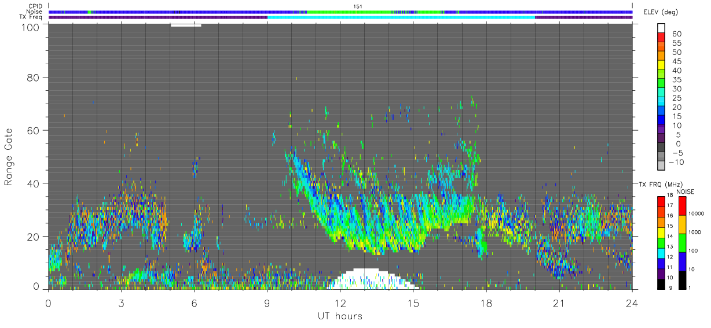This screenshot has height=328, width=711.
Task: Click the 'Range Gate' axis title
Action: 9,156
